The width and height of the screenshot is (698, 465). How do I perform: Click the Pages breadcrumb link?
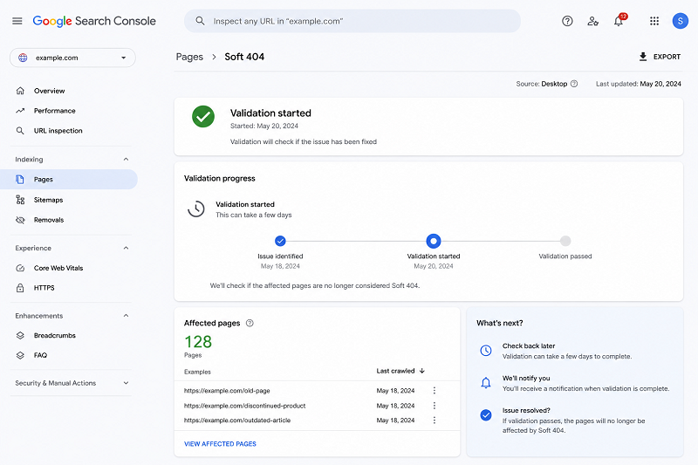pos(189,57)
